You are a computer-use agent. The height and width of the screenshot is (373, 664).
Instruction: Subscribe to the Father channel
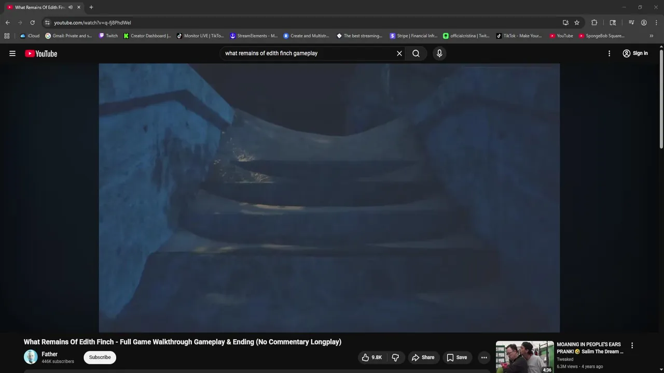click(100, 357)
